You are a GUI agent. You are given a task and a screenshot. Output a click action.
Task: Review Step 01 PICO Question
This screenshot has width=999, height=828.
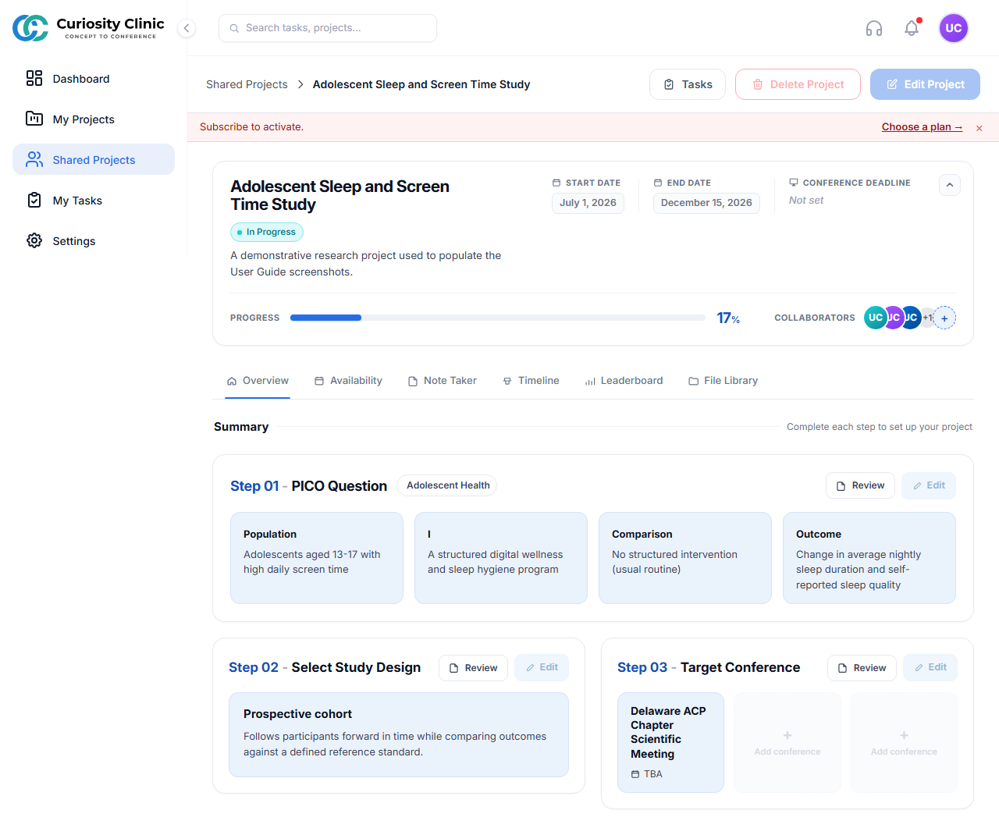(860, 485)
